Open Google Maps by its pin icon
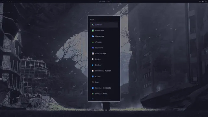The height and width of the screenshot is (117, 208). tap(93, 94)
